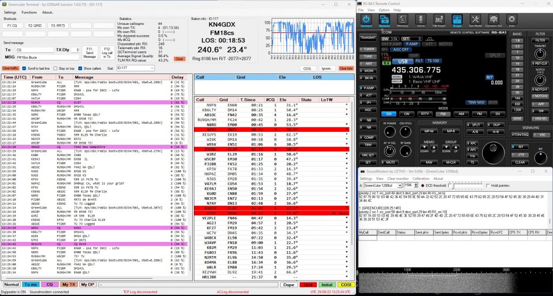Click the Clear lists button
This screenshot has width=553, height=296.
coord(346,69)
